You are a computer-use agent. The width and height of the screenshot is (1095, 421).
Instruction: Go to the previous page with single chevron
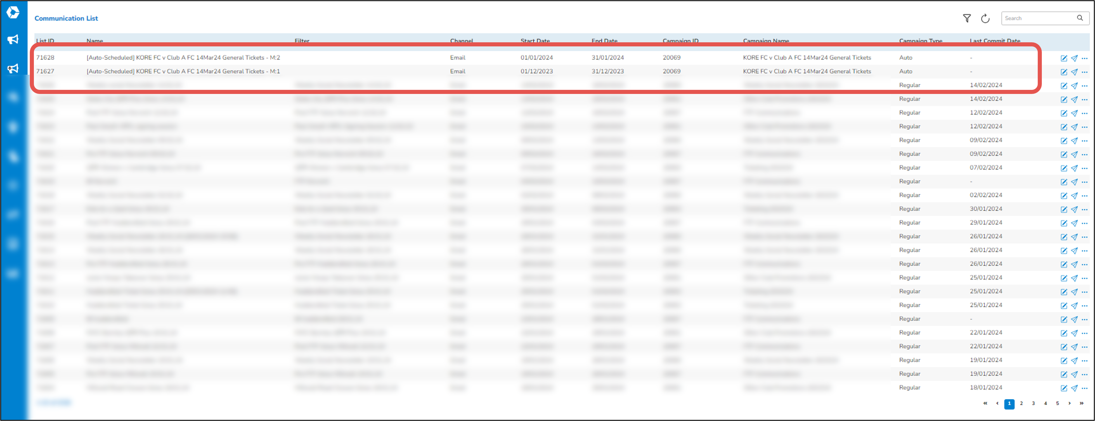(997, 403)
